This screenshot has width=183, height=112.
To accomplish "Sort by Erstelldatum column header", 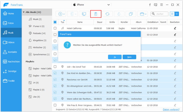I will 153,22.
